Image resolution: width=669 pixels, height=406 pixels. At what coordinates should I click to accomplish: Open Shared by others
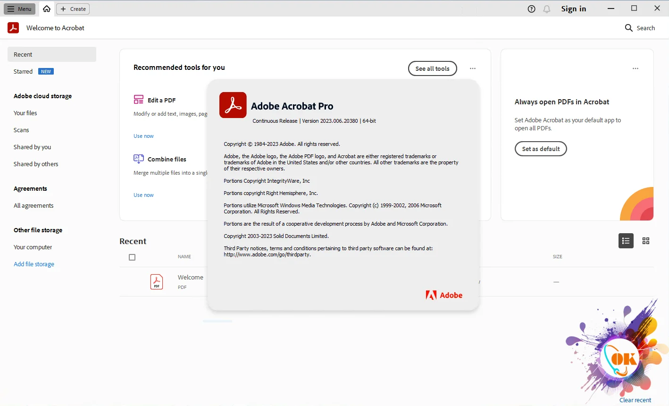tap(36, 164)
